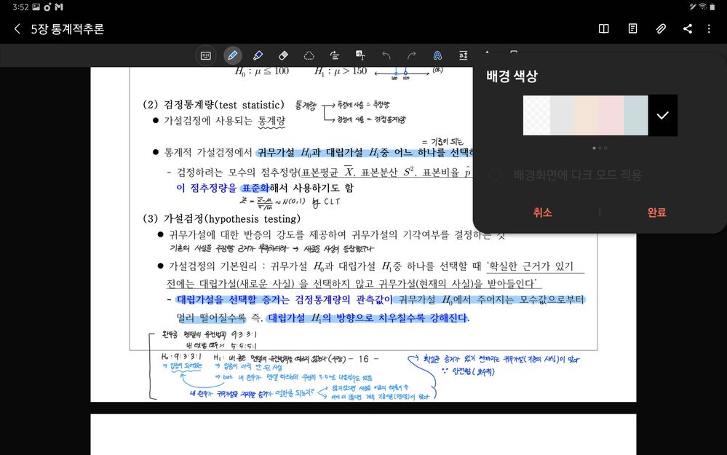Screen dimensions: 727x455
Task: Select the Lasso selection tool
Action: click(x=309, y=55)
